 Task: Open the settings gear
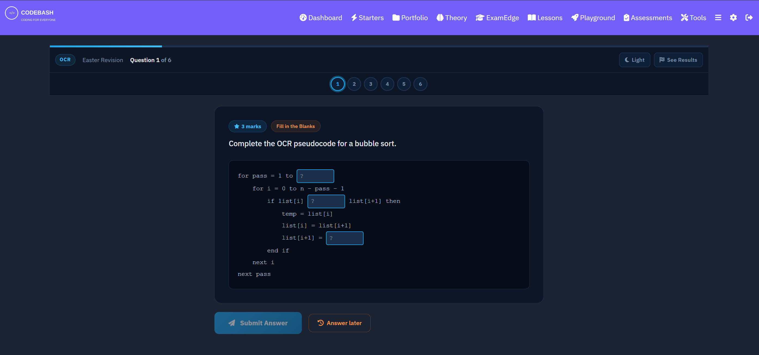click(x=733, y=18)
